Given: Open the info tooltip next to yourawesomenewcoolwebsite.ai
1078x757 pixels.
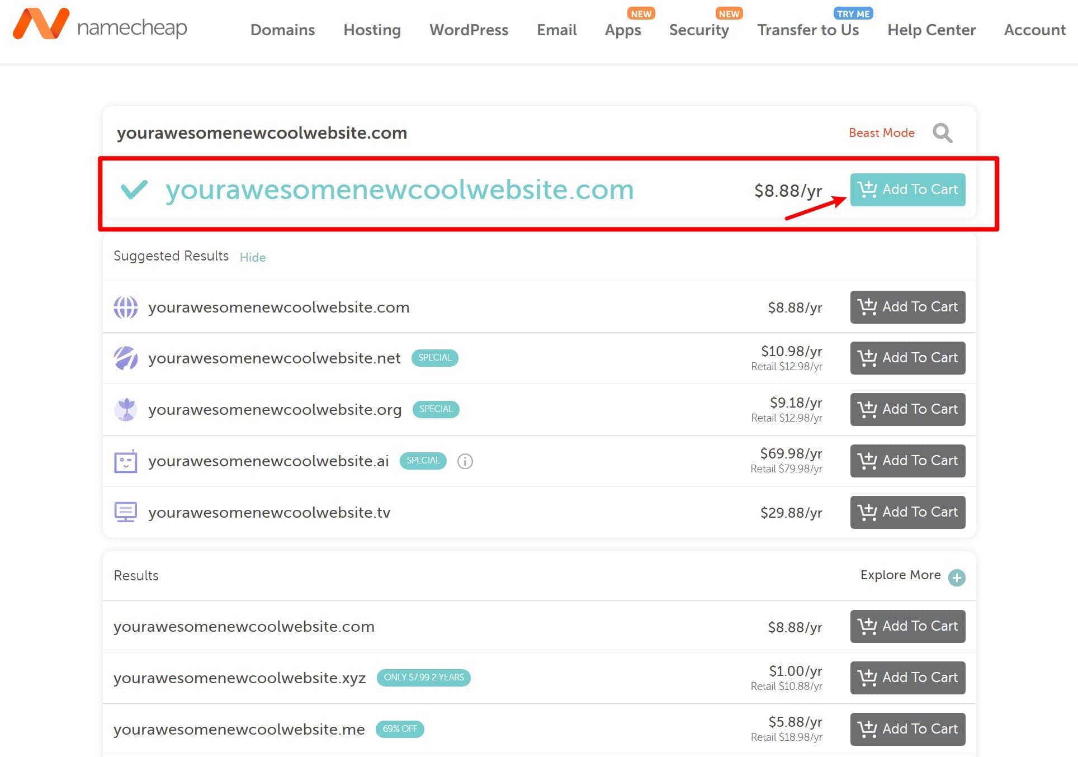Looking at the screenshot, I should click(x=465, y=461).
